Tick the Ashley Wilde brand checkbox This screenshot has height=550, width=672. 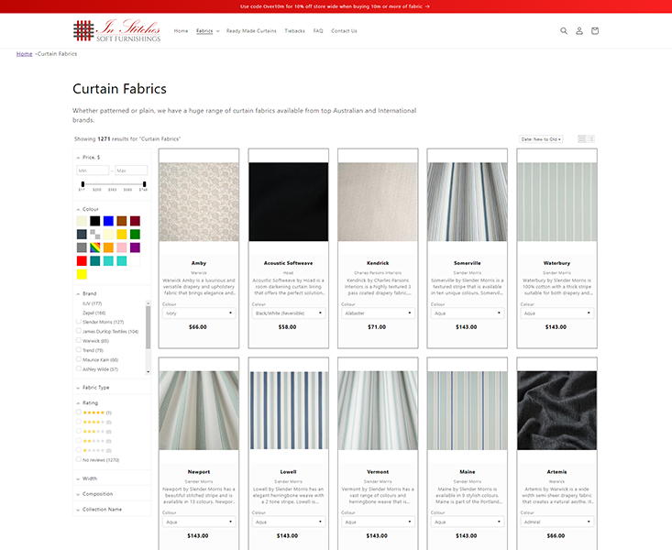tap(79, 368)
